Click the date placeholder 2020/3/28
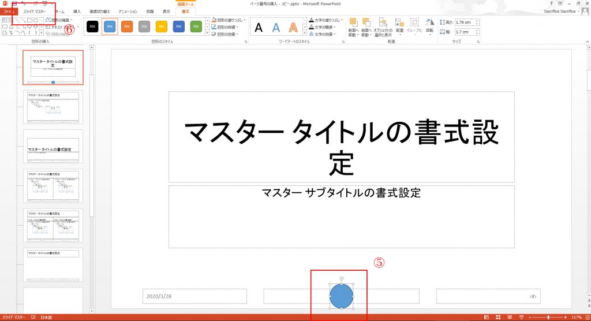The image size is (591, 321). 194,296
